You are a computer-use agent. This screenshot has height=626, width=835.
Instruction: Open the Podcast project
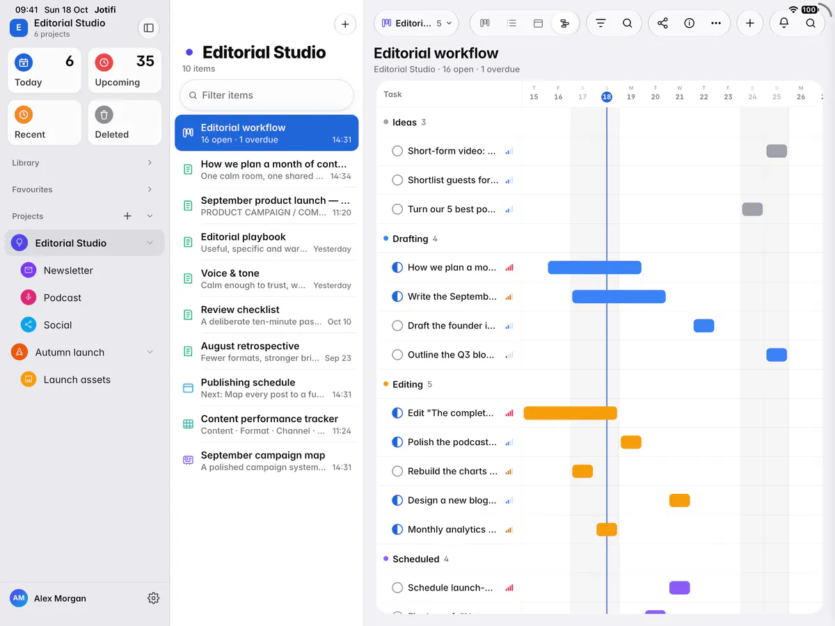85,298
